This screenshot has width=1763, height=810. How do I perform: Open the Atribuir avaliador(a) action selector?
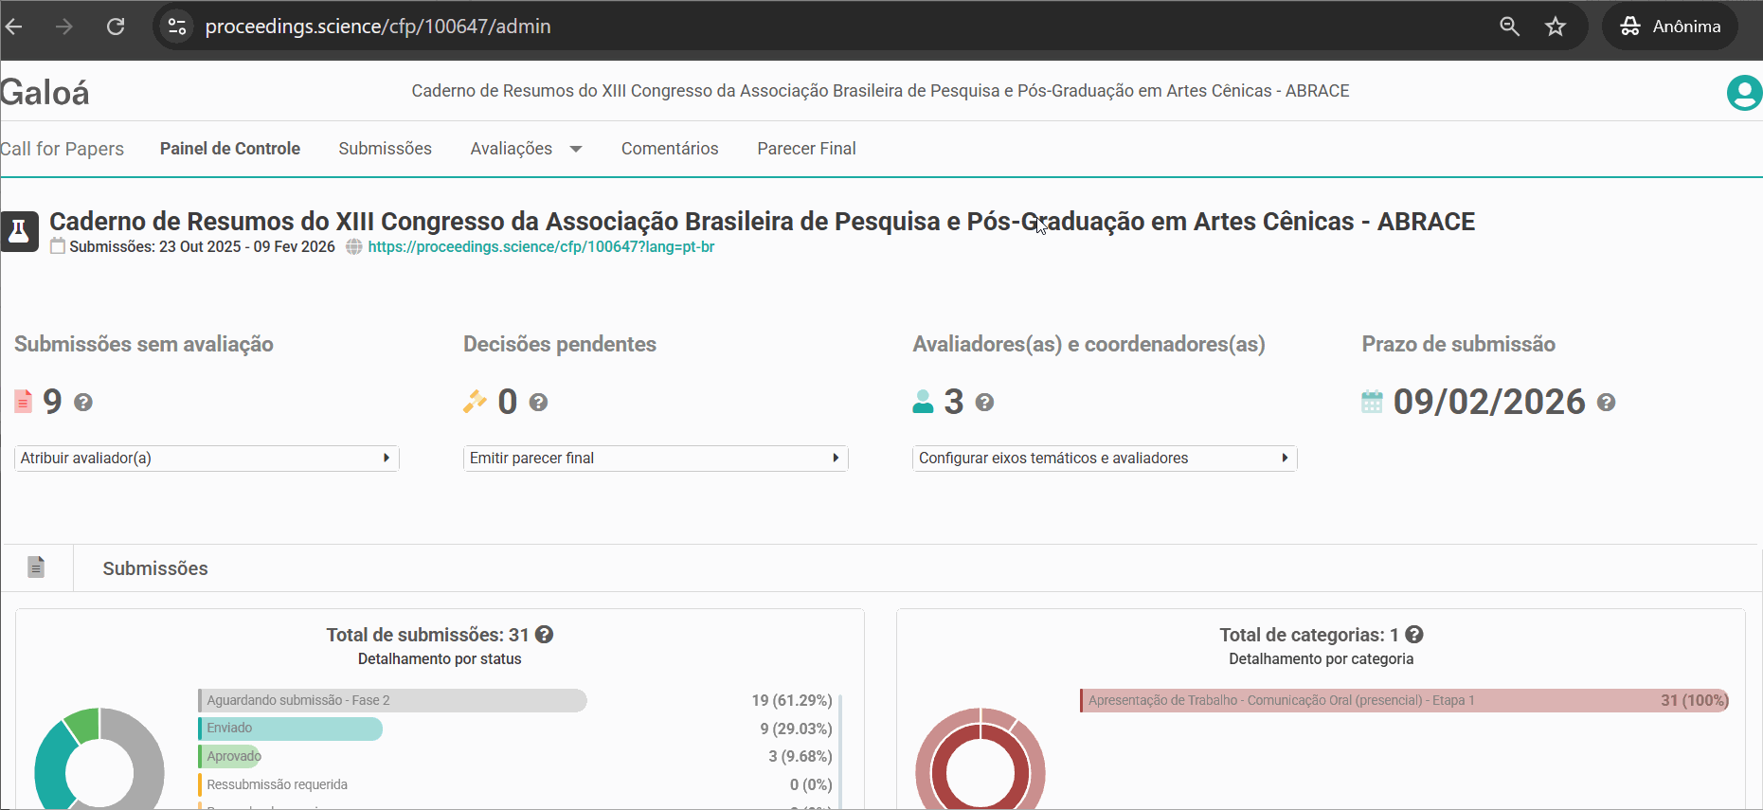pyautogui.click(x=207, y=459)
